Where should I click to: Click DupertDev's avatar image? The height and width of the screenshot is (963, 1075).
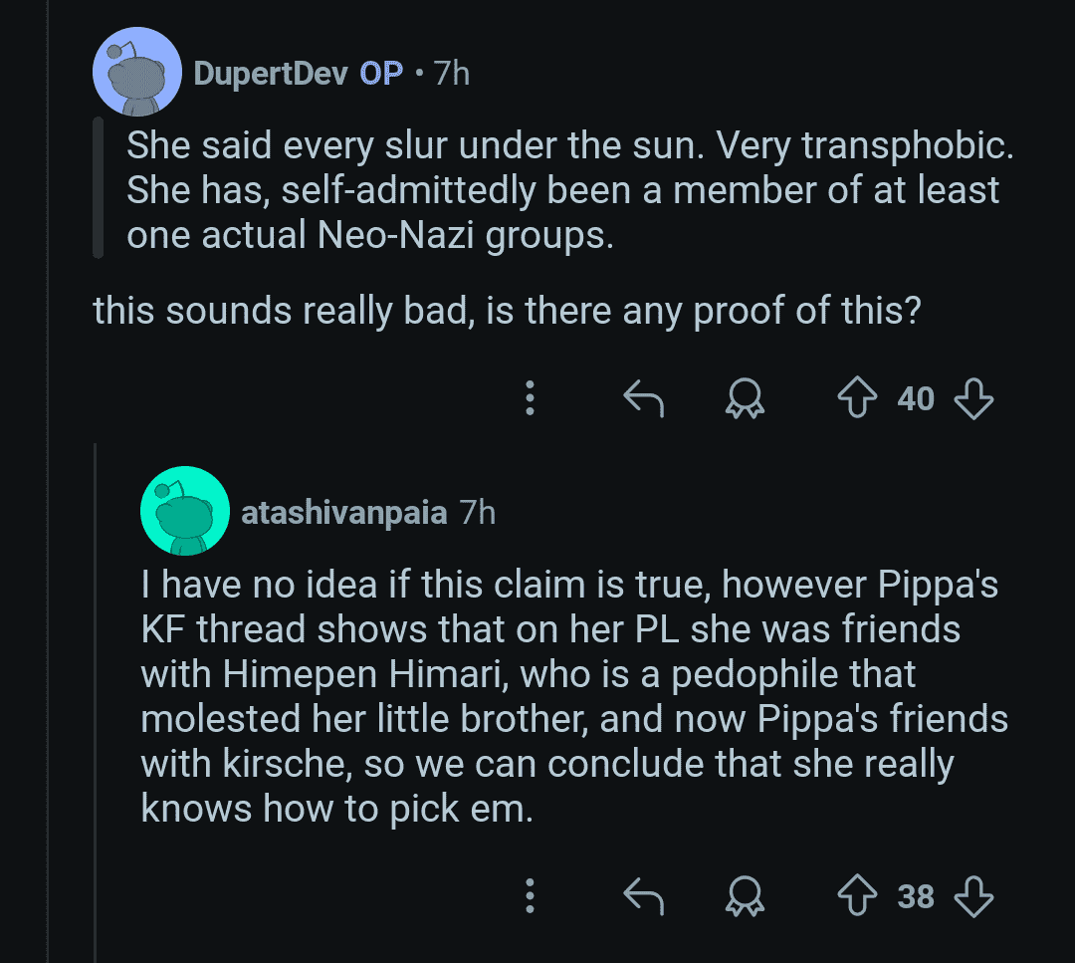click(x=137, y=72)
